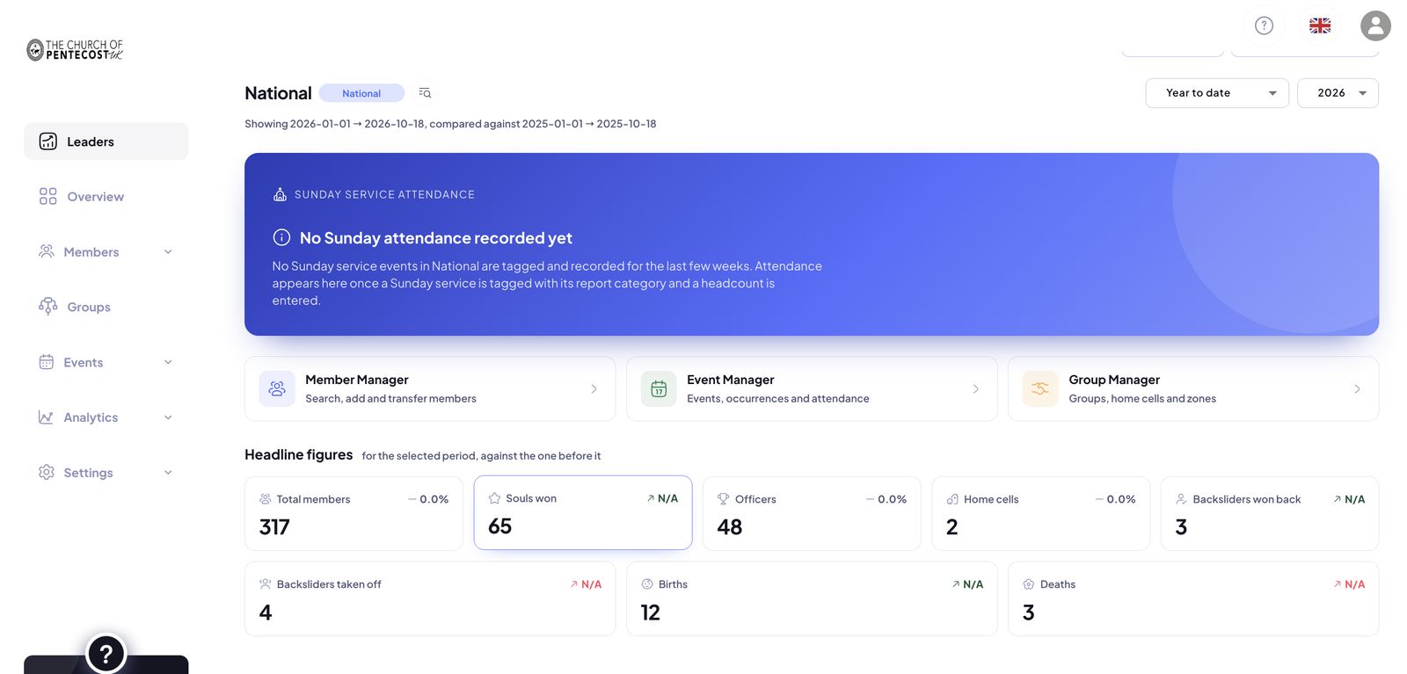Open the help circle icon in header
The width and height of the screenshot is (1407, 674).
[x=1264, y=25]
